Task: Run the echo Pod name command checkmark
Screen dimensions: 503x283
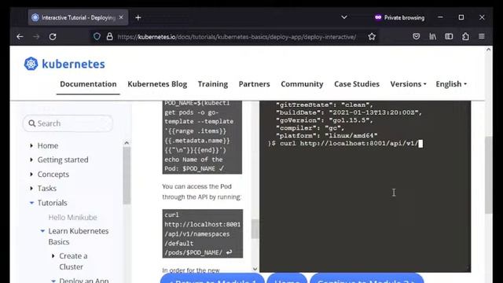Action: tap(222, 168)
